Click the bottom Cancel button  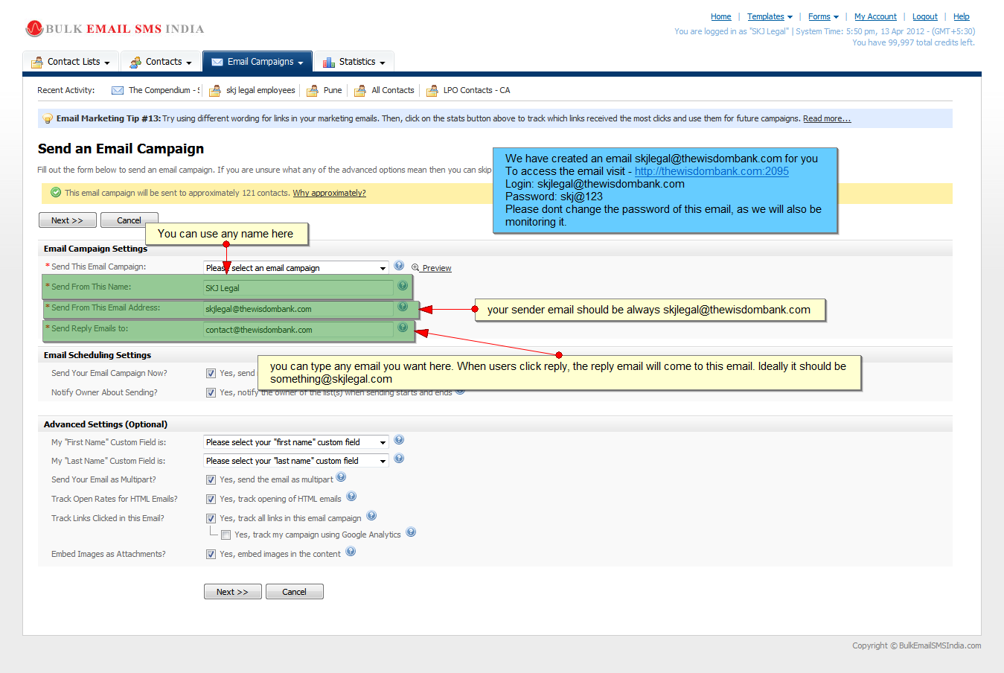click(294, 592)
